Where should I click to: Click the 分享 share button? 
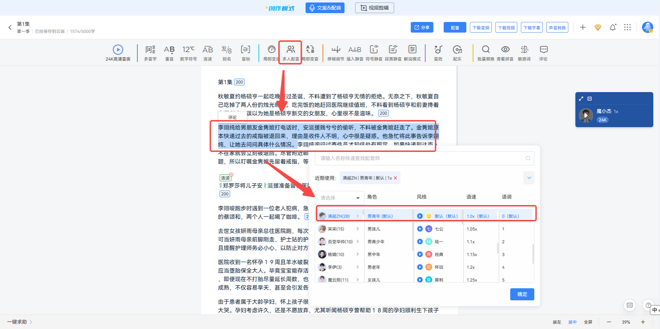[422, 27]
